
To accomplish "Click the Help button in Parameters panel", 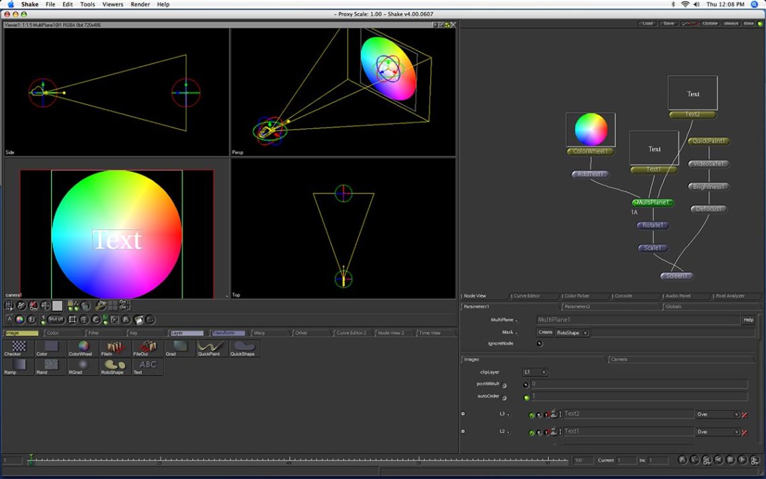I will coord(748,320).
